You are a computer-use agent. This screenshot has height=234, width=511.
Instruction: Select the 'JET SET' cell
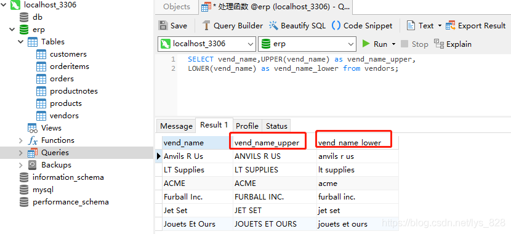(x=275, y=211)
